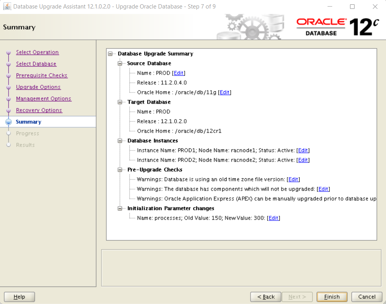Click the Help button
The width and height of the screenshot is (386, 304).
(x=19, y=297)
